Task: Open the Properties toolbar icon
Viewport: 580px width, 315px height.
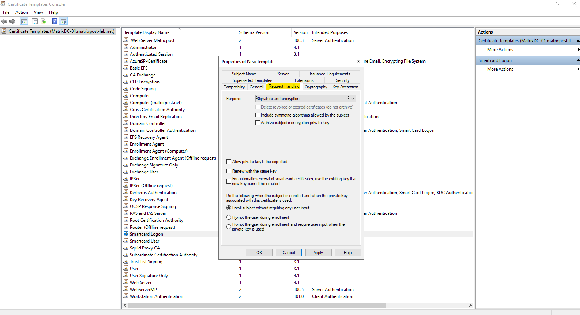Action: point(35,21)
